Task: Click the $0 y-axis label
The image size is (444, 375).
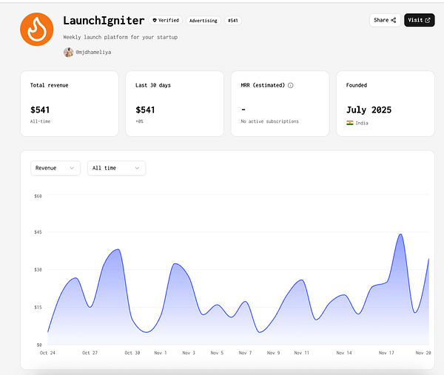Action: tap(39, 345)
